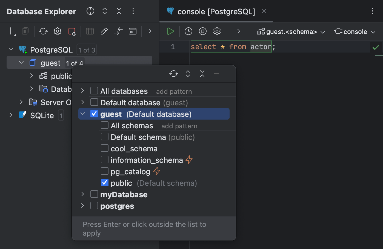Click the parameters (p) icon in console toolbar
The width and height of the screenshot is (383, 249).
[202, 31]
